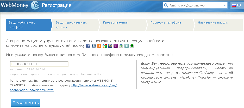Click the 'Регистрация' page title
This screenshot has width=244, height=108.
(x=57, y=5)
